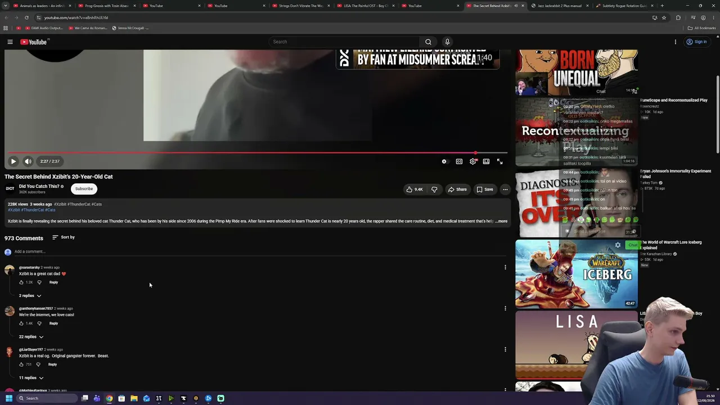The width and height of the screenshot is (720, 405).
Task: Go to the YouTube home logo
Action: (34, 42)
